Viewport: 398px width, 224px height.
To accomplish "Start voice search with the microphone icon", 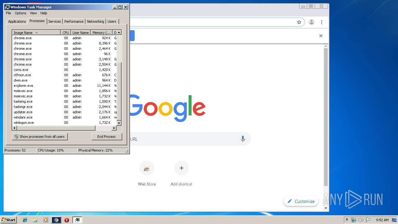I will pyautogui.click(x=243, y=139).
